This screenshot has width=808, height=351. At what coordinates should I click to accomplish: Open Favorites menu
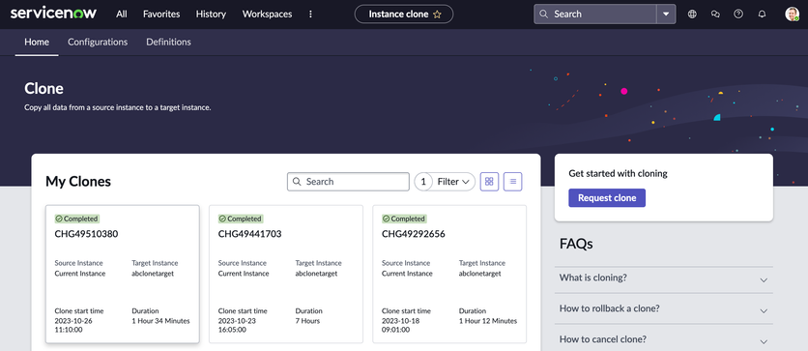[161, 15]
